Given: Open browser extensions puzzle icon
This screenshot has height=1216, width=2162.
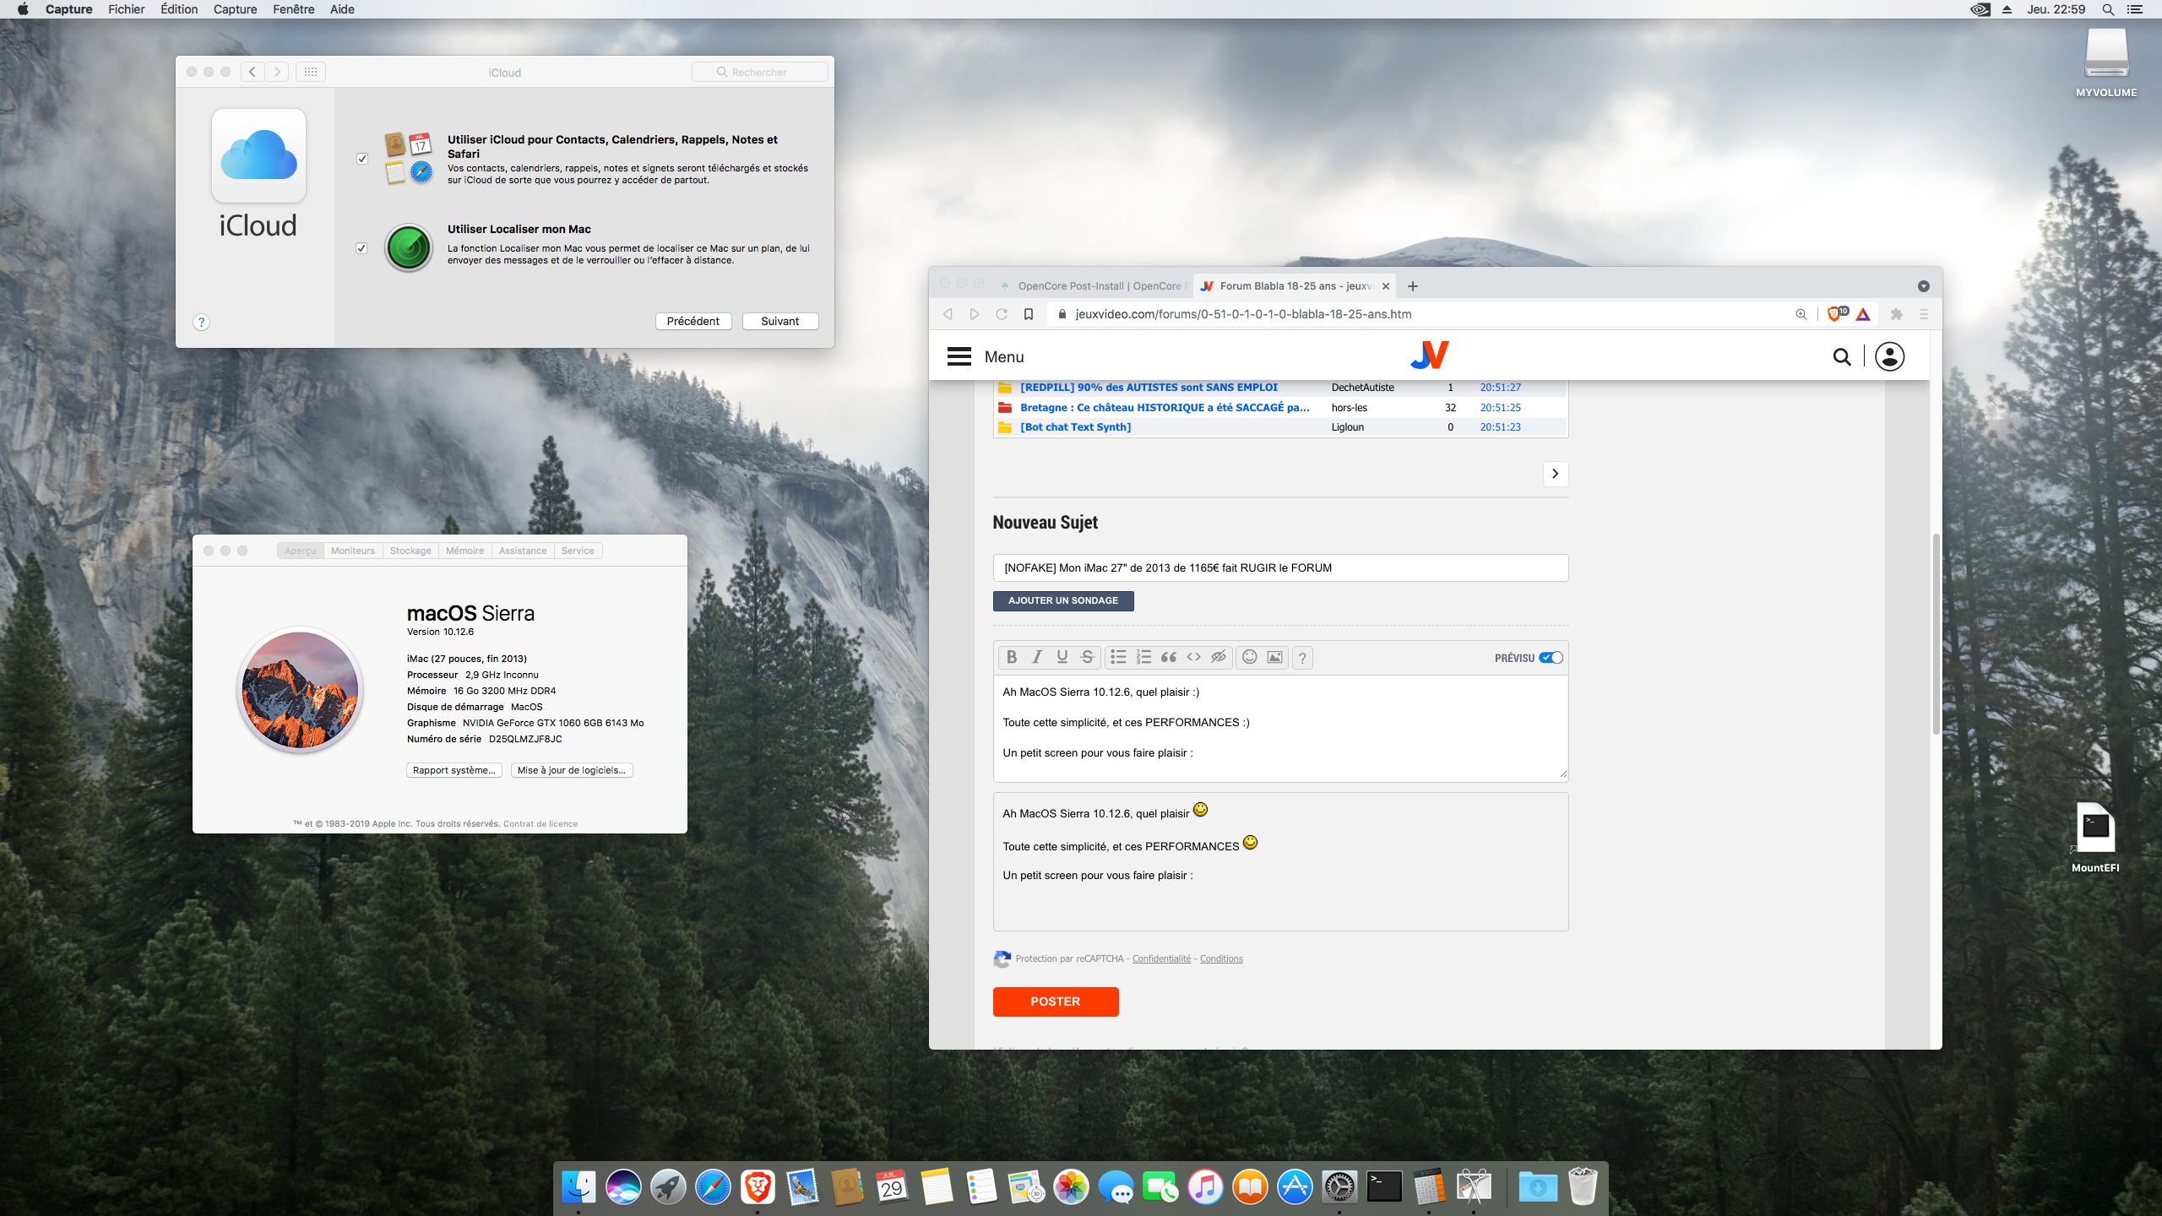Looking at the screenshot, I should [x=1896, y=314].
